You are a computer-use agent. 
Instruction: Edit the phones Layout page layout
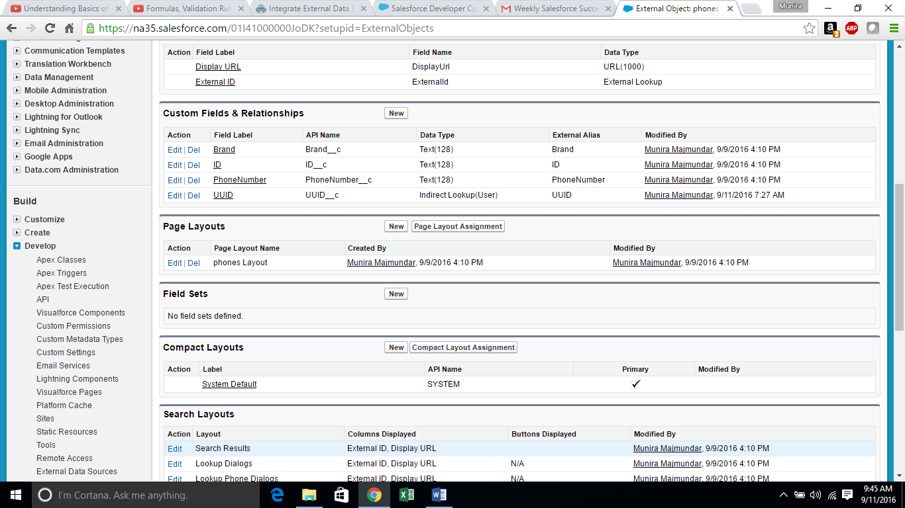coord(174,263)
